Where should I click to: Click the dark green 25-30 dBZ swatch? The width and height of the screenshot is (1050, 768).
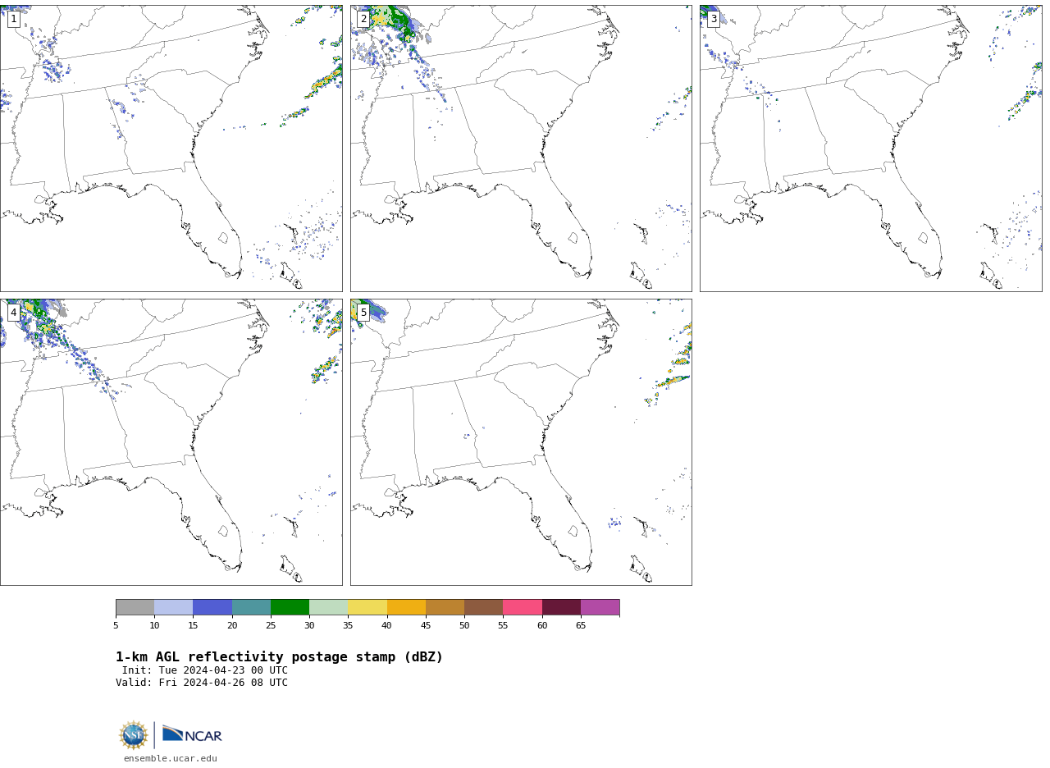290,607
